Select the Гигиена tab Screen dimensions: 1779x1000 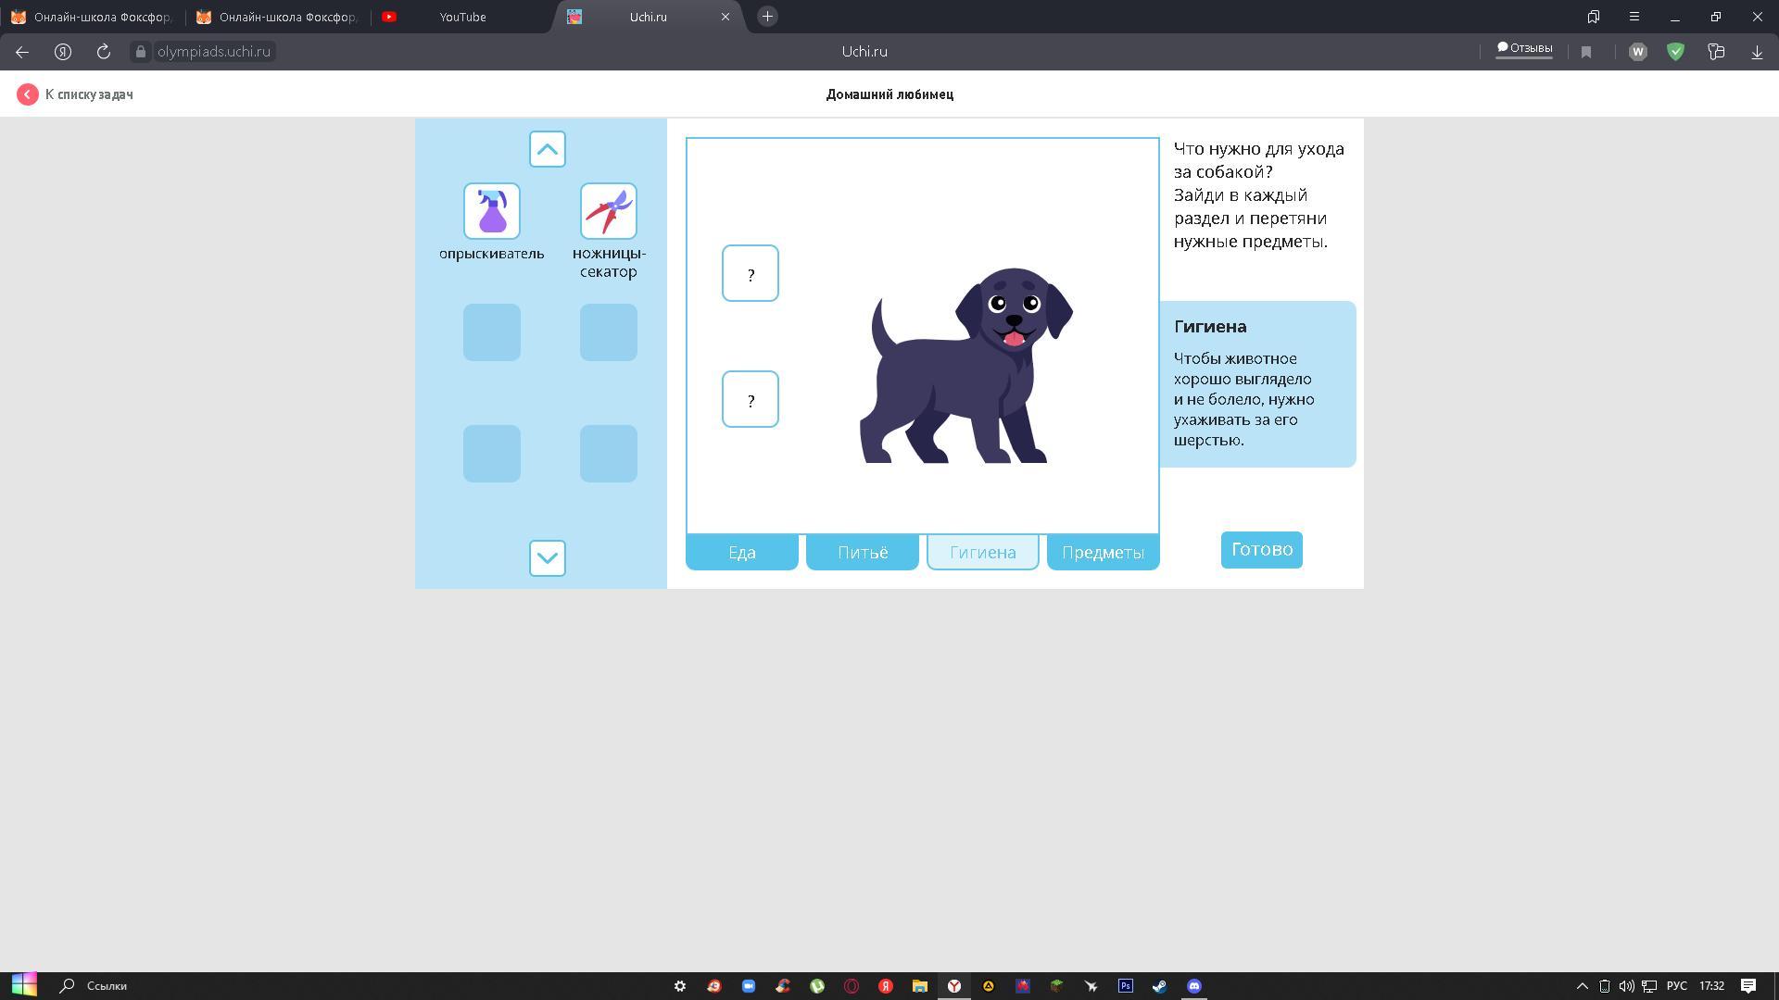pos(982,553)
